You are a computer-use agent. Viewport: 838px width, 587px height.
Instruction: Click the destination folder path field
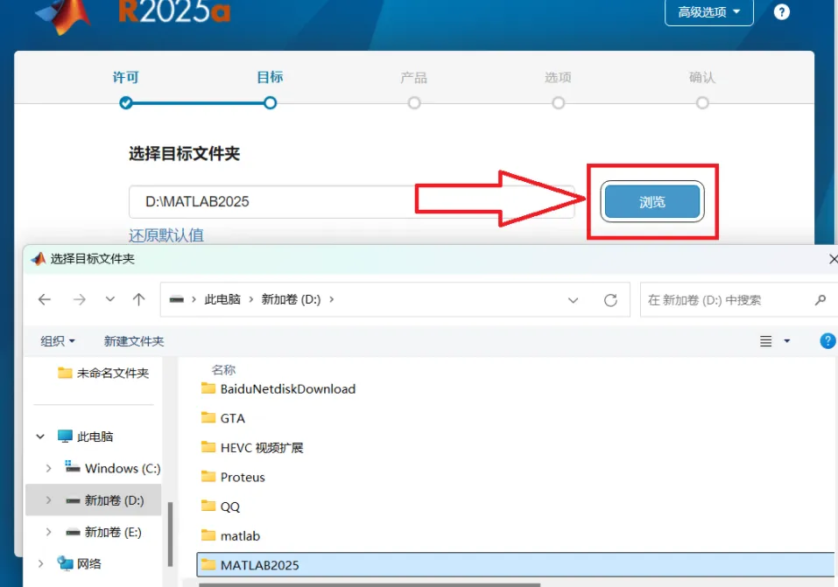click(352, 202)
